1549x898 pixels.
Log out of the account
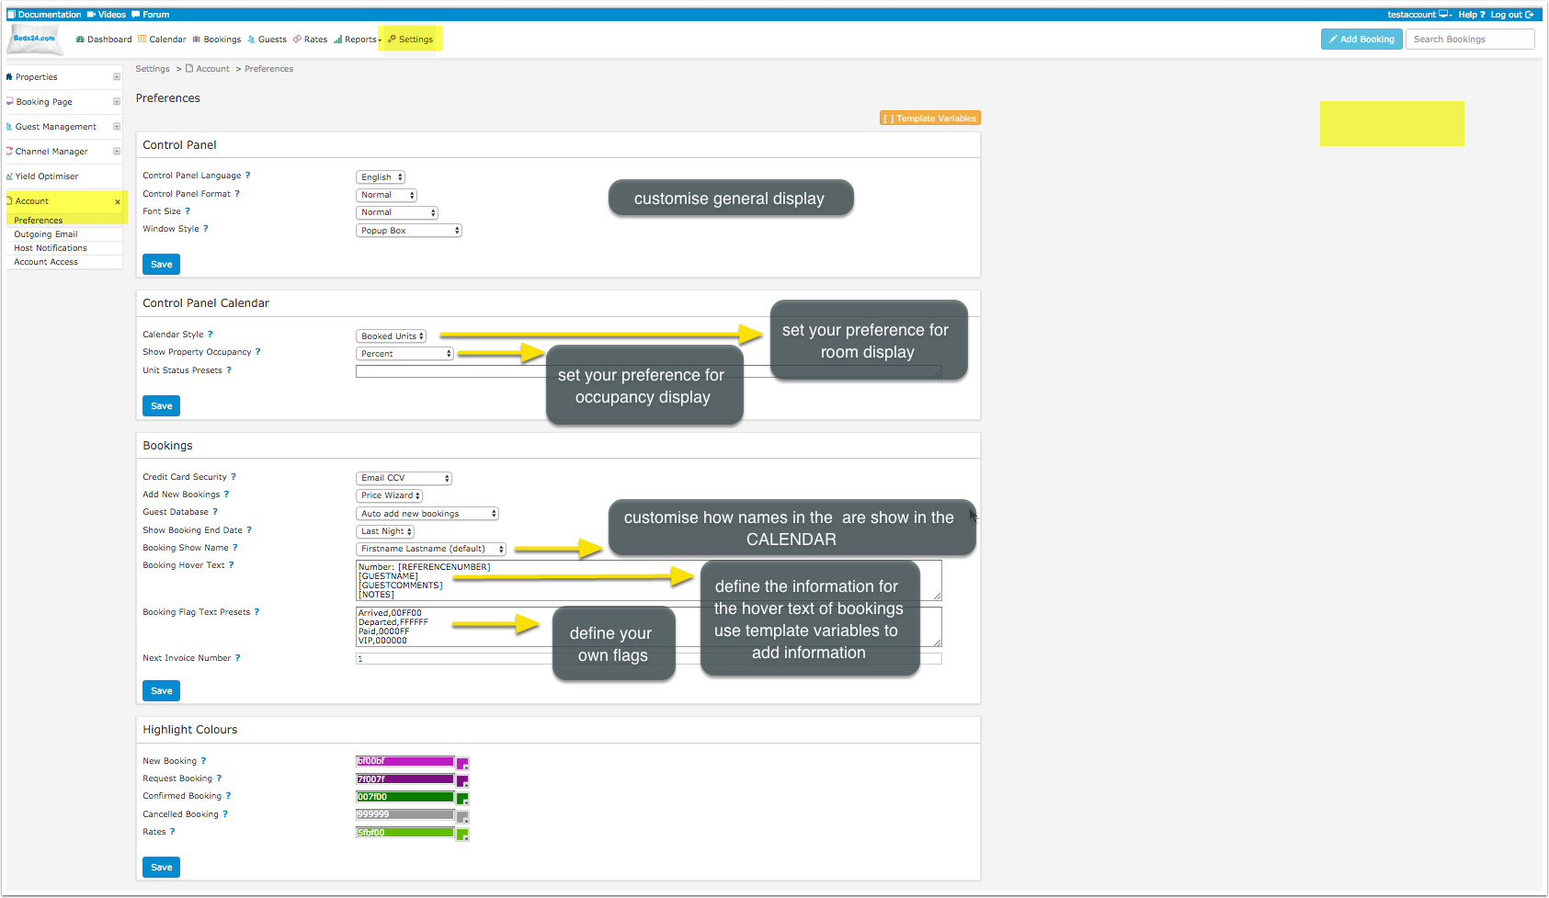[x=1512, y=15]
